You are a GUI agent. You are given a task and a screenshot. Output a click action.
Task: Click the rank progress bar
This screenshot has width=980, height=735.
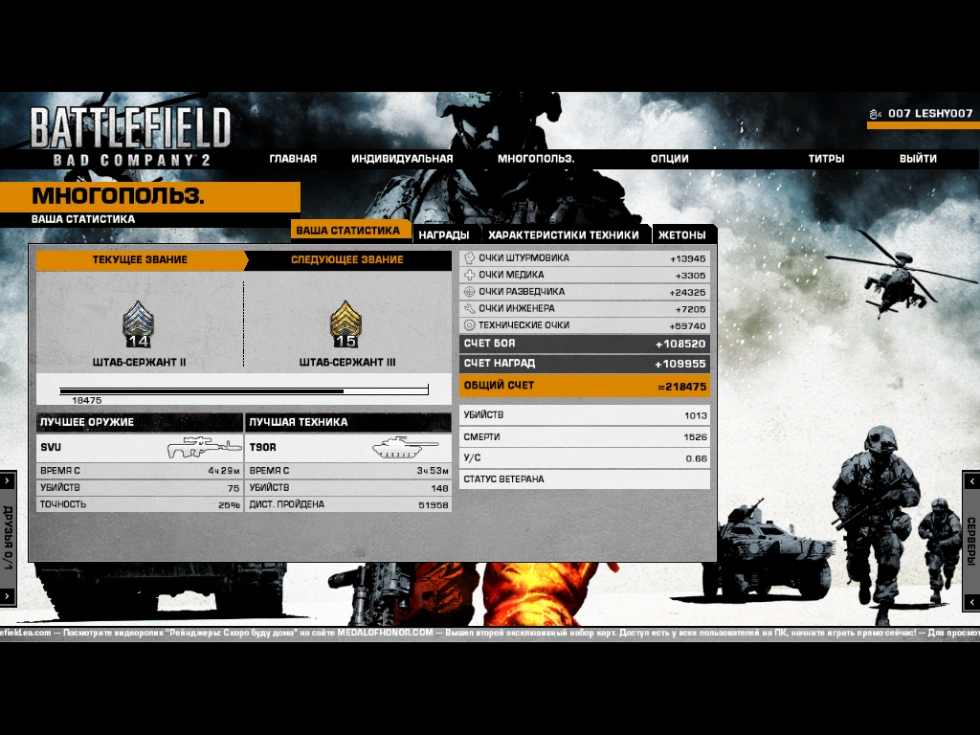coord(243,390)
